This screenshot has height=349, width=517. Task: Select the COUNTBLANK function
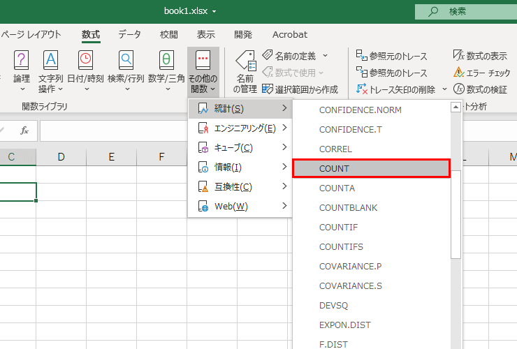pyautogui.click(x=371, y=207)
